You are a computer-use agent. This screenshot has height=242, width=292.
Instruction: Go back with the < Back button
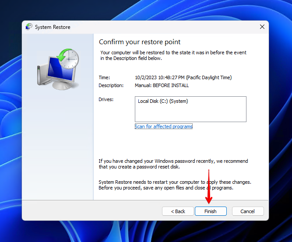[x=178, y=211]
